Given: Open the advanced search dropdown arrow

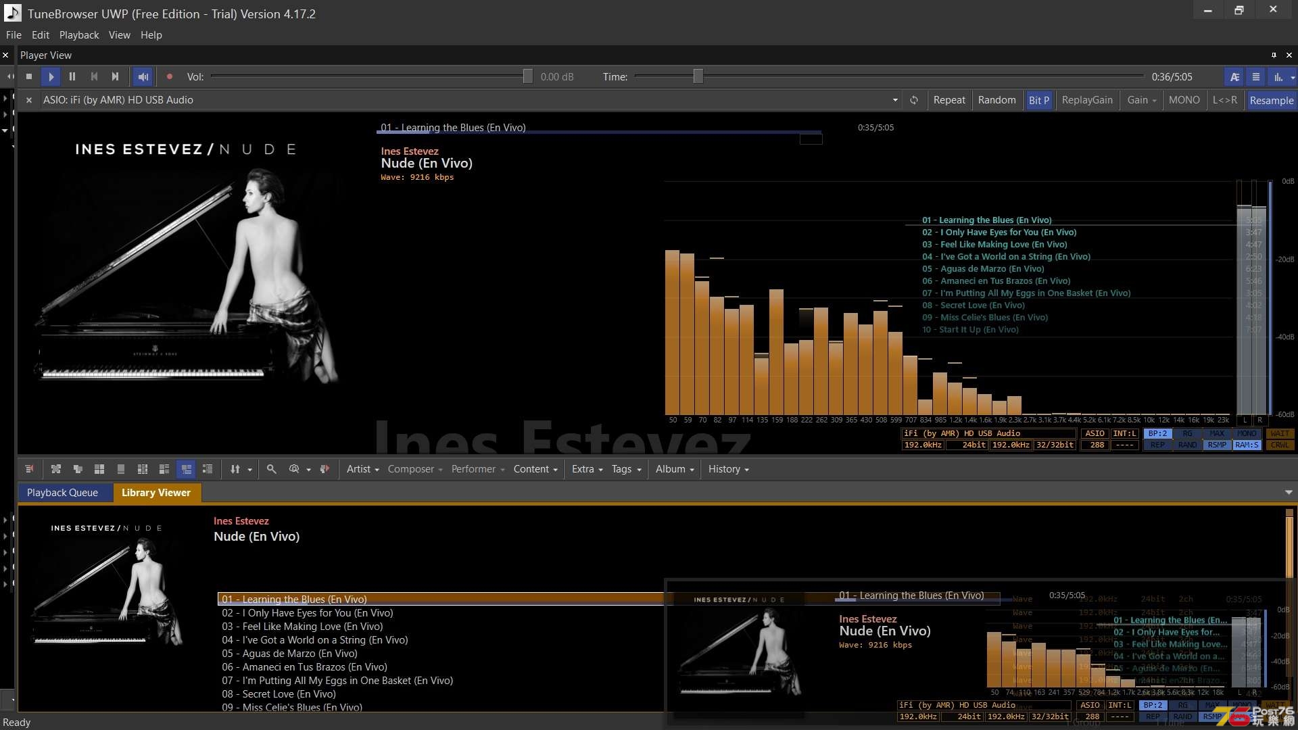Looking at the screenshot, I should (x=309, y=470).
